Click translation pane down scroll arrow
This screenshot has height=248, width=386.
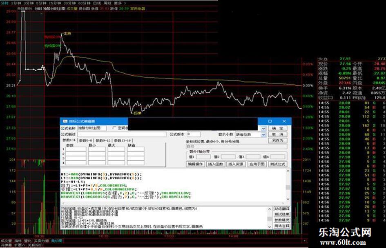(x=270, y=226)
